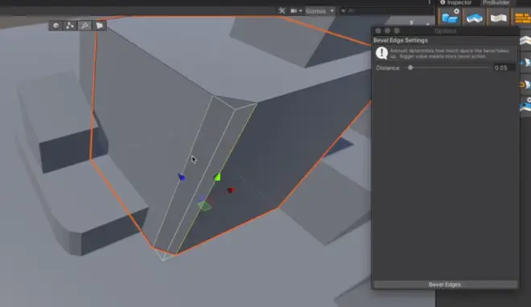Focus the scene view search field
The width and height of the screenshot is (531, 307).
pyautogui.click(x=386, y=10)
